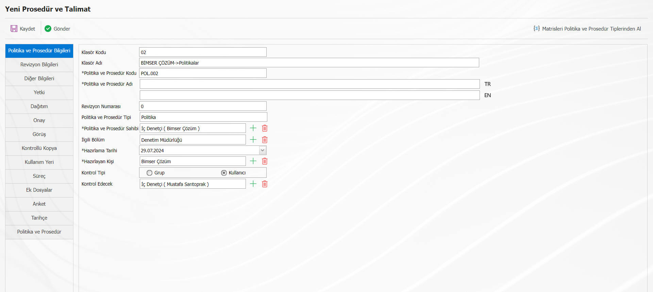Add a Politika ve Prosedür Sahibi with plus icon
This screenshot has width=653, height=292.
coord(253,128)
